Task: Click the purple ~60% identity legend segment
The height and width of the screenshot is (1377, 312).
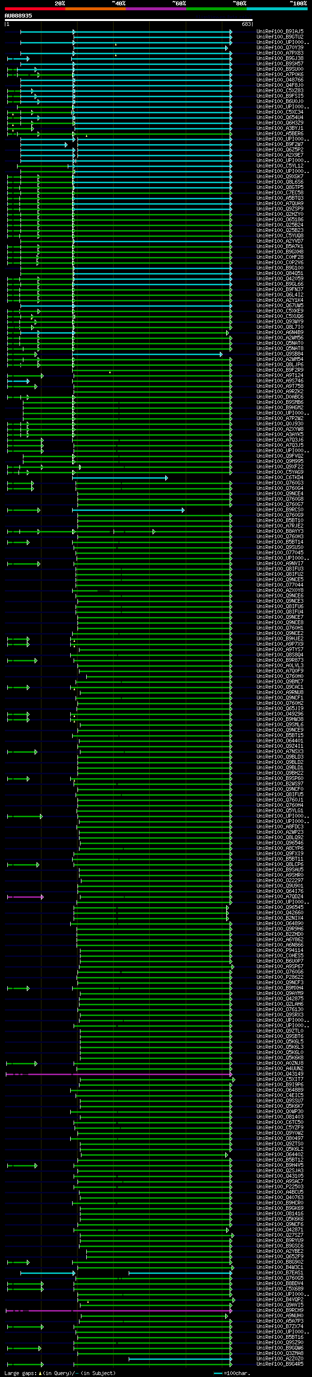Action: pos(156,9)
